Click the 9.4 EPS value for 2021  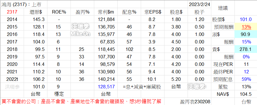click(x=152, y=72)
